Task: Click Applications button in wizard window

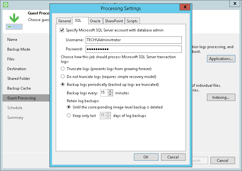Action: [x=221, y=59]
